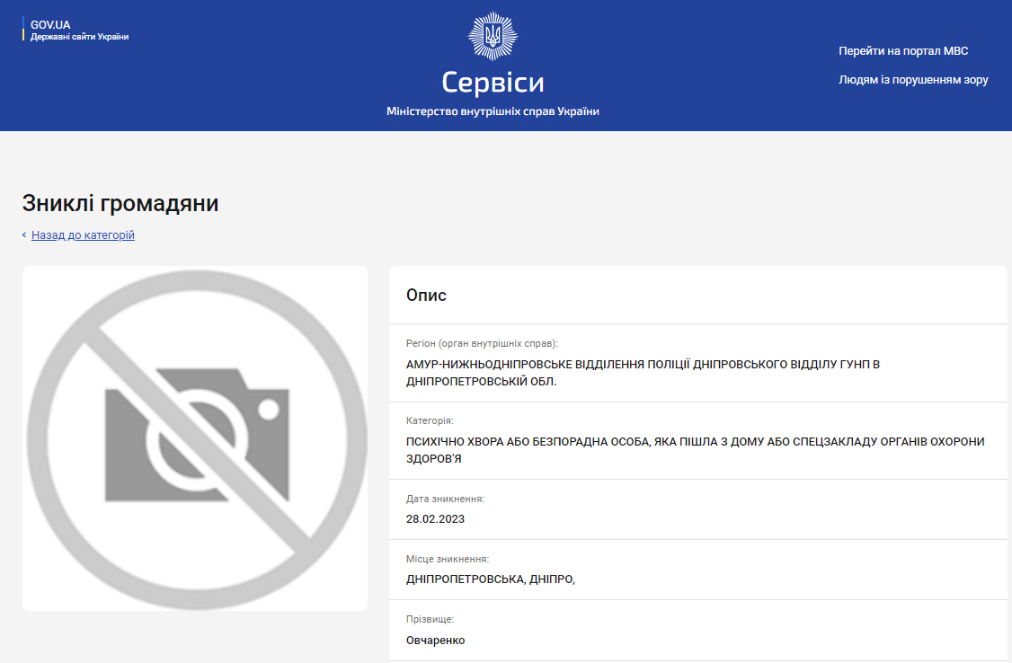This screenshot has width=1012, height=663.
Task: Click the Сервіси site title
Action: click(x=493, y=83)
